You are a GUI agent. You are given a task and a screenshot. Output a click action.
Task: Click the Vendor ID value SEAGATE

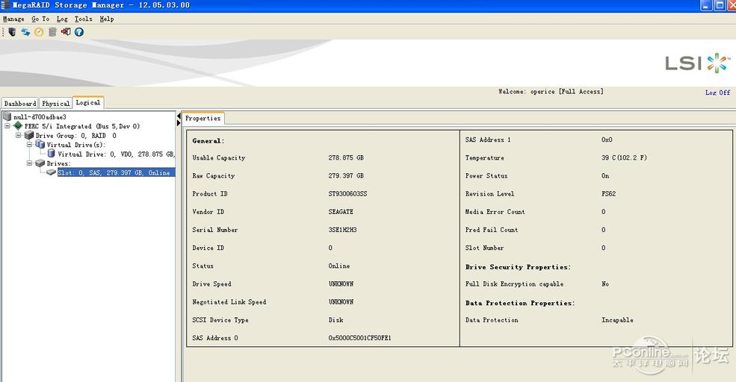(341, 212)
